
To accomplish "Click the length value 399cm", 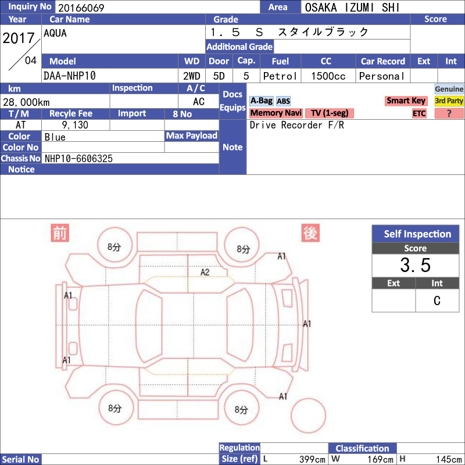I will tap(312, 459).
